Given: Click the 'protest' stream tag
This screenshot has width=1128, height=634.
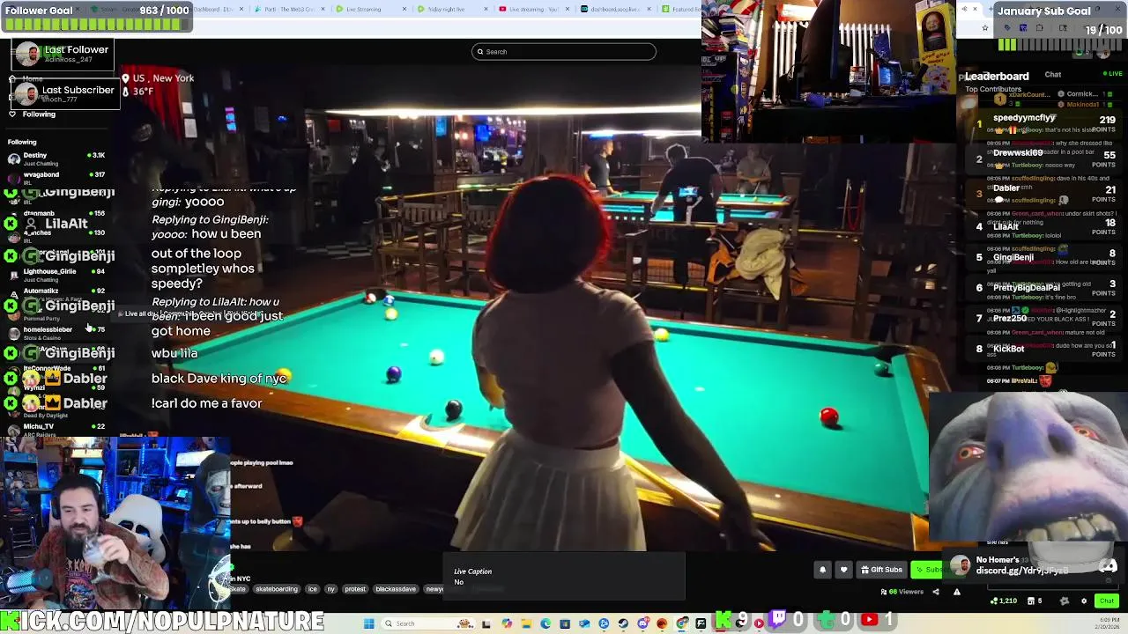Looking at the screenshot, I should coord(355,589).
